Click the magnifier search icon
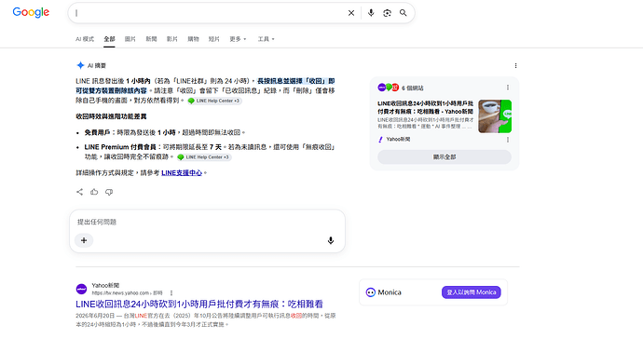This screenshot has height=339, width=643. 404,13
